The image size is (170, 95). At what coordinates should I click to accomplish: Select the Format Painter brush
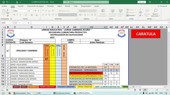point(8,16)
